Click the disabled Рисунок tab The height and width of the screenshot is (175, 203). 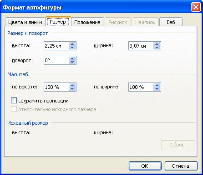118,22
